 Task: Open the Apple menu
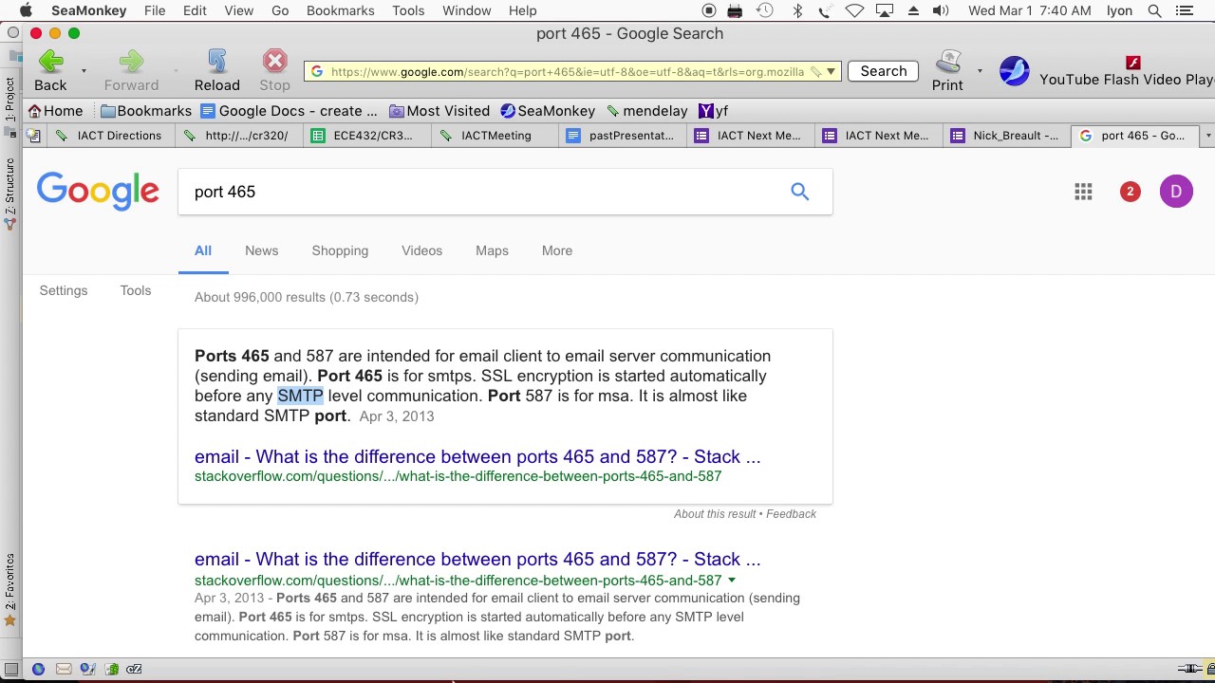coord(26,10)
